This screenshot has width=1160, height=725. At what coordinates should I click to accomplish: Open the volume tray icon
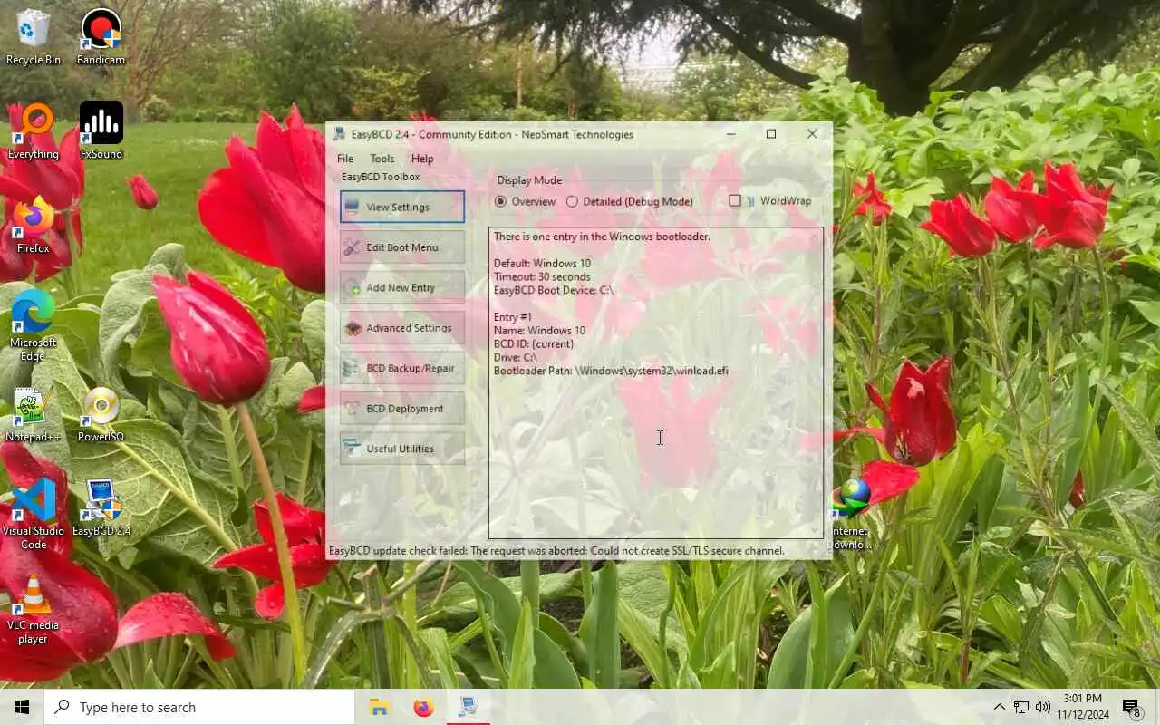pos(1043,707)
